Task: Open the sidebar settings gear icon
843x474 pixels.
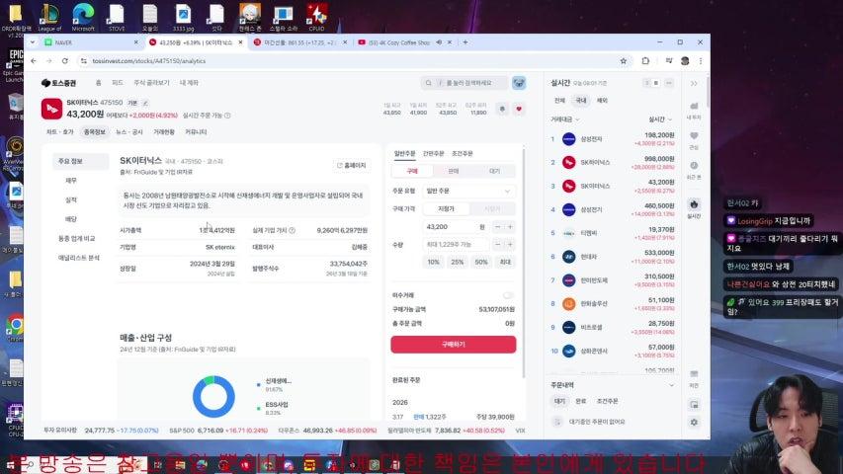Action: tap(694, 423)
